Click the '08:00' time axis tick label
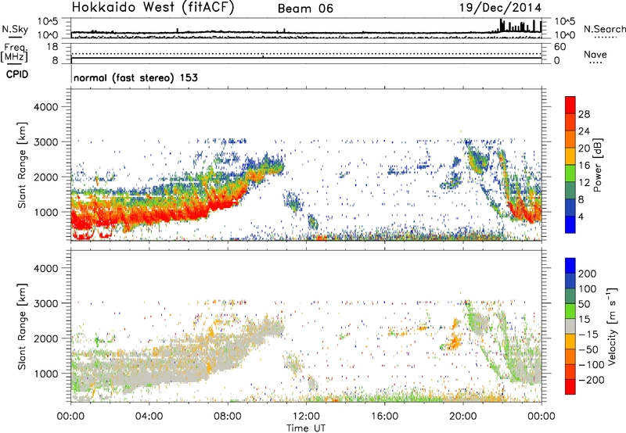The image size is (626, 433). click(228, 417)
